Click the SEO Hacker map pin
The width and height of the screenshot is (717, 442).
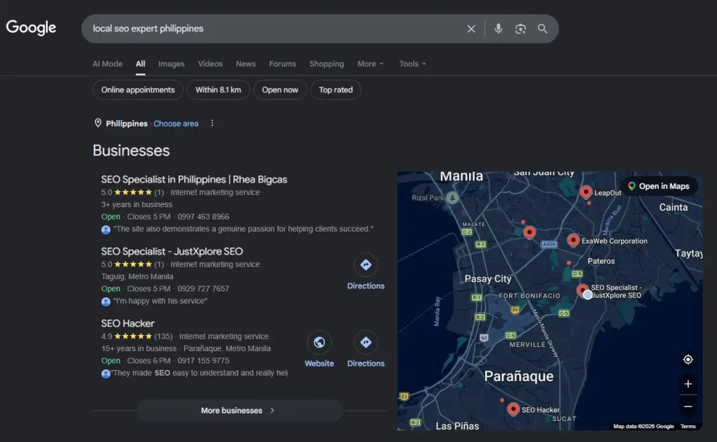click(513, 409)
